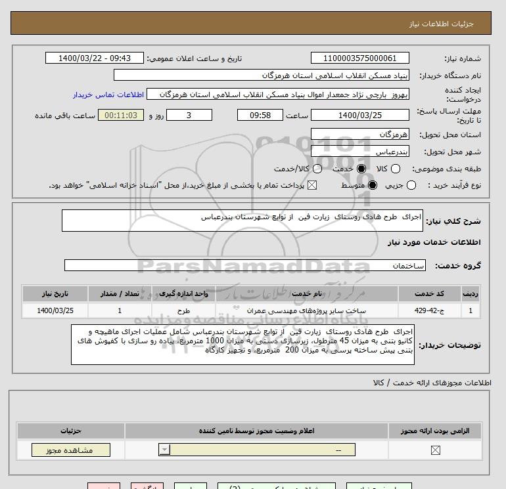Select the متوسط purchase type radio

[x=373, y=185]
